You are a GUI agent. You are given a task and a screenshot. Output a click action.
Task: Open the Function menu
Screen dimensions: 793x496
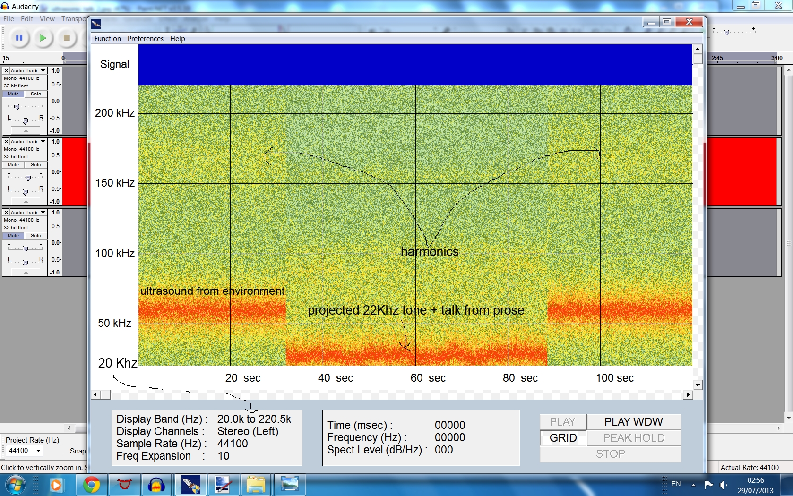107,39
